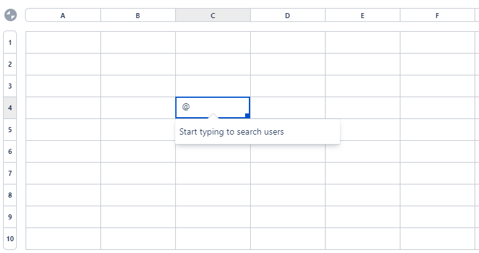Click cell A1
Image resolution: width=479 pixels, height=253 pixels.
pos(63,42)
